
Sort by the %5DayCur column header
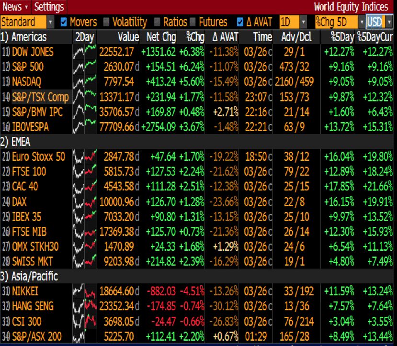coord(375,37)
